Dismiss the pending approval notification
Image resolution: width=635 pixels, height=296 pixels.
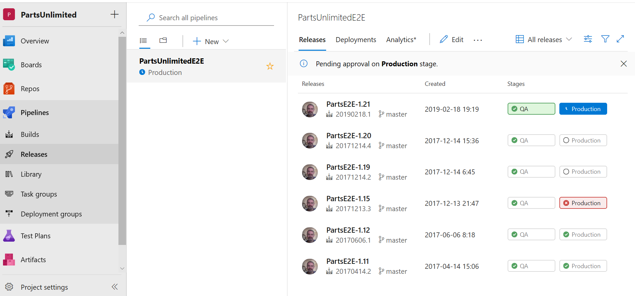click(623, 64)
